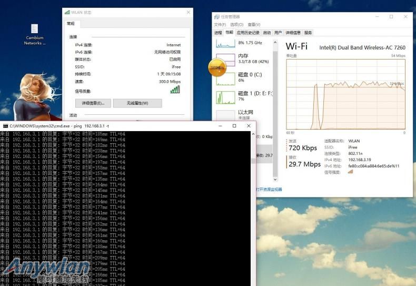Click the fe80 IPv6 address value
The height and width of the screenshot is (286, 416).
(x=373, y=166)
